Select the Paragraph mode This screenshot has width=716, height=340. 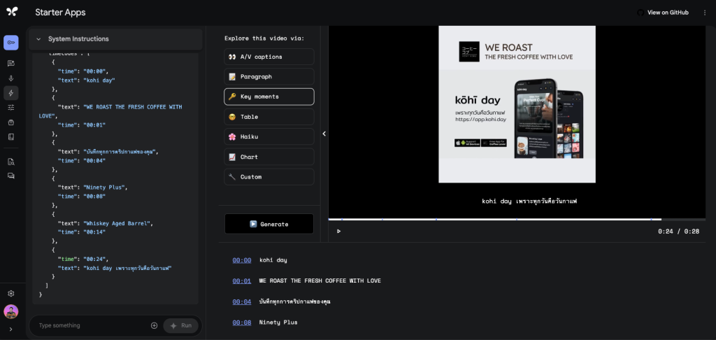(x=269, y=77)
